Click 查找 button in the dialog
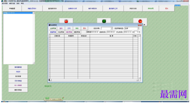Image resolution: width=192 pixels, height=103 pixels. 61,28
